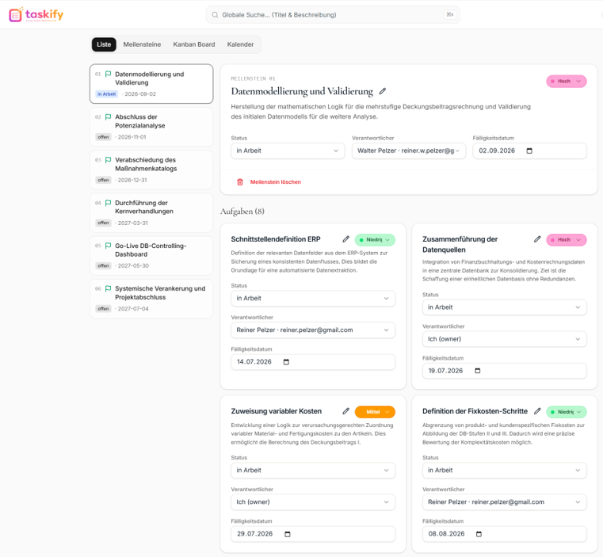603x557 pixels.
Task: Click the pencil icon beside Datenmodellierung und Validierung title
Action: tap(382, 91)
